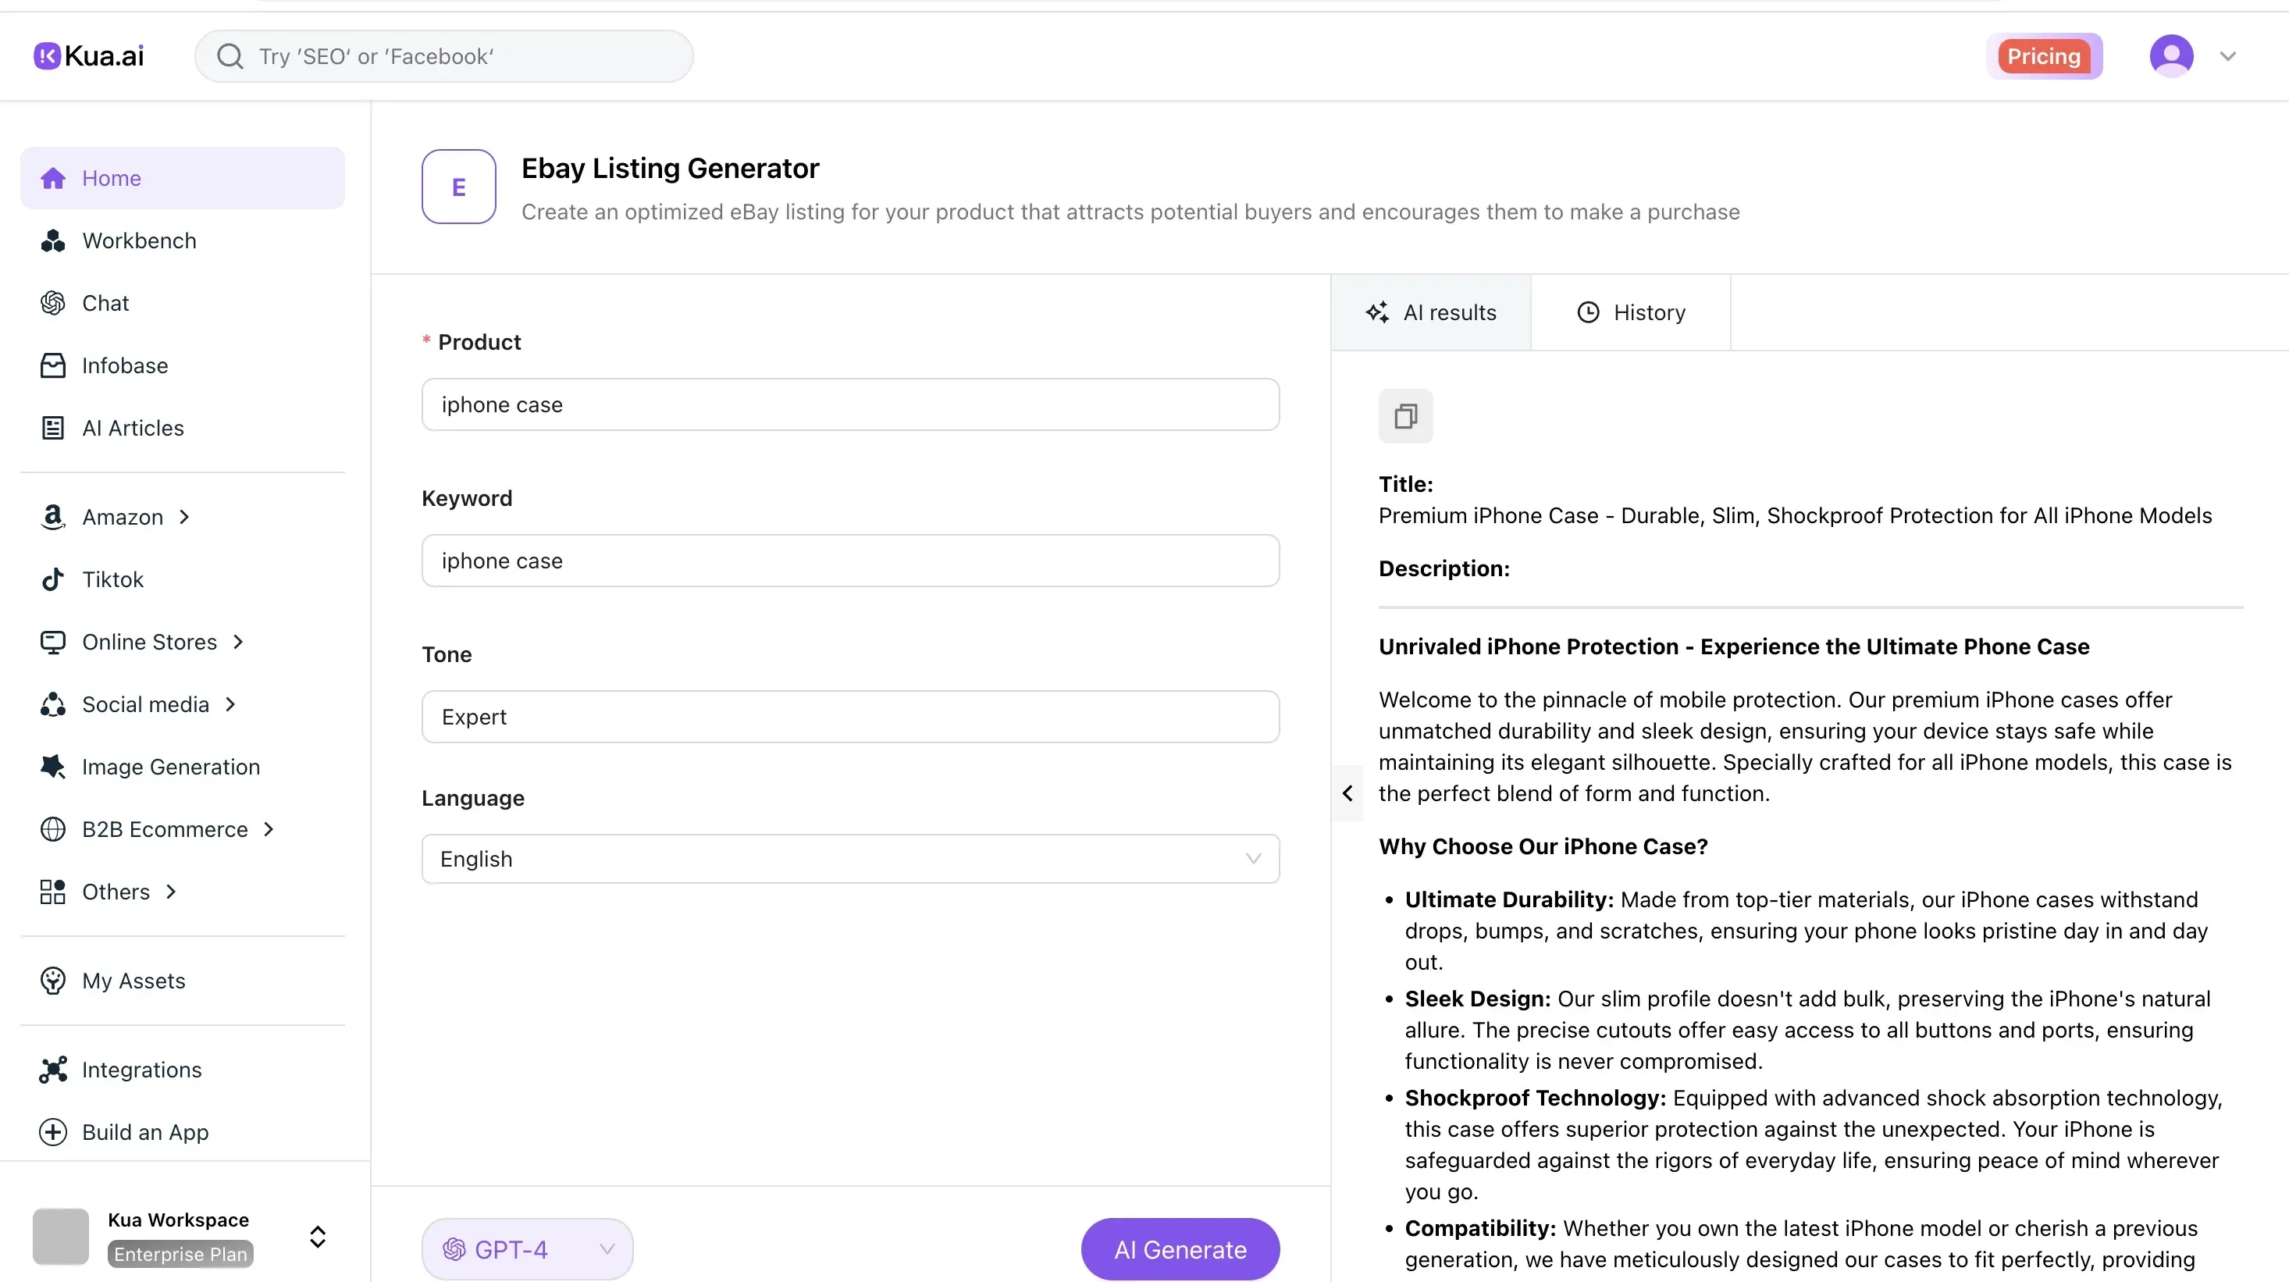
Task: Click the Kua.ai logo
Action: click(87, 55)
